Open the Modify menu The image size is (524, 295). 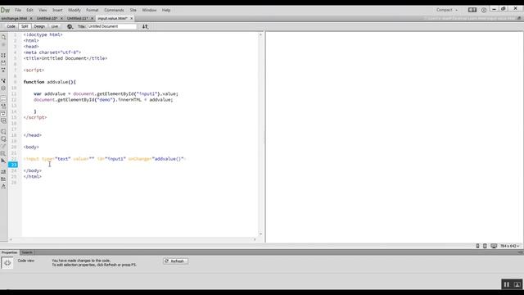click(x=75, y=10)
